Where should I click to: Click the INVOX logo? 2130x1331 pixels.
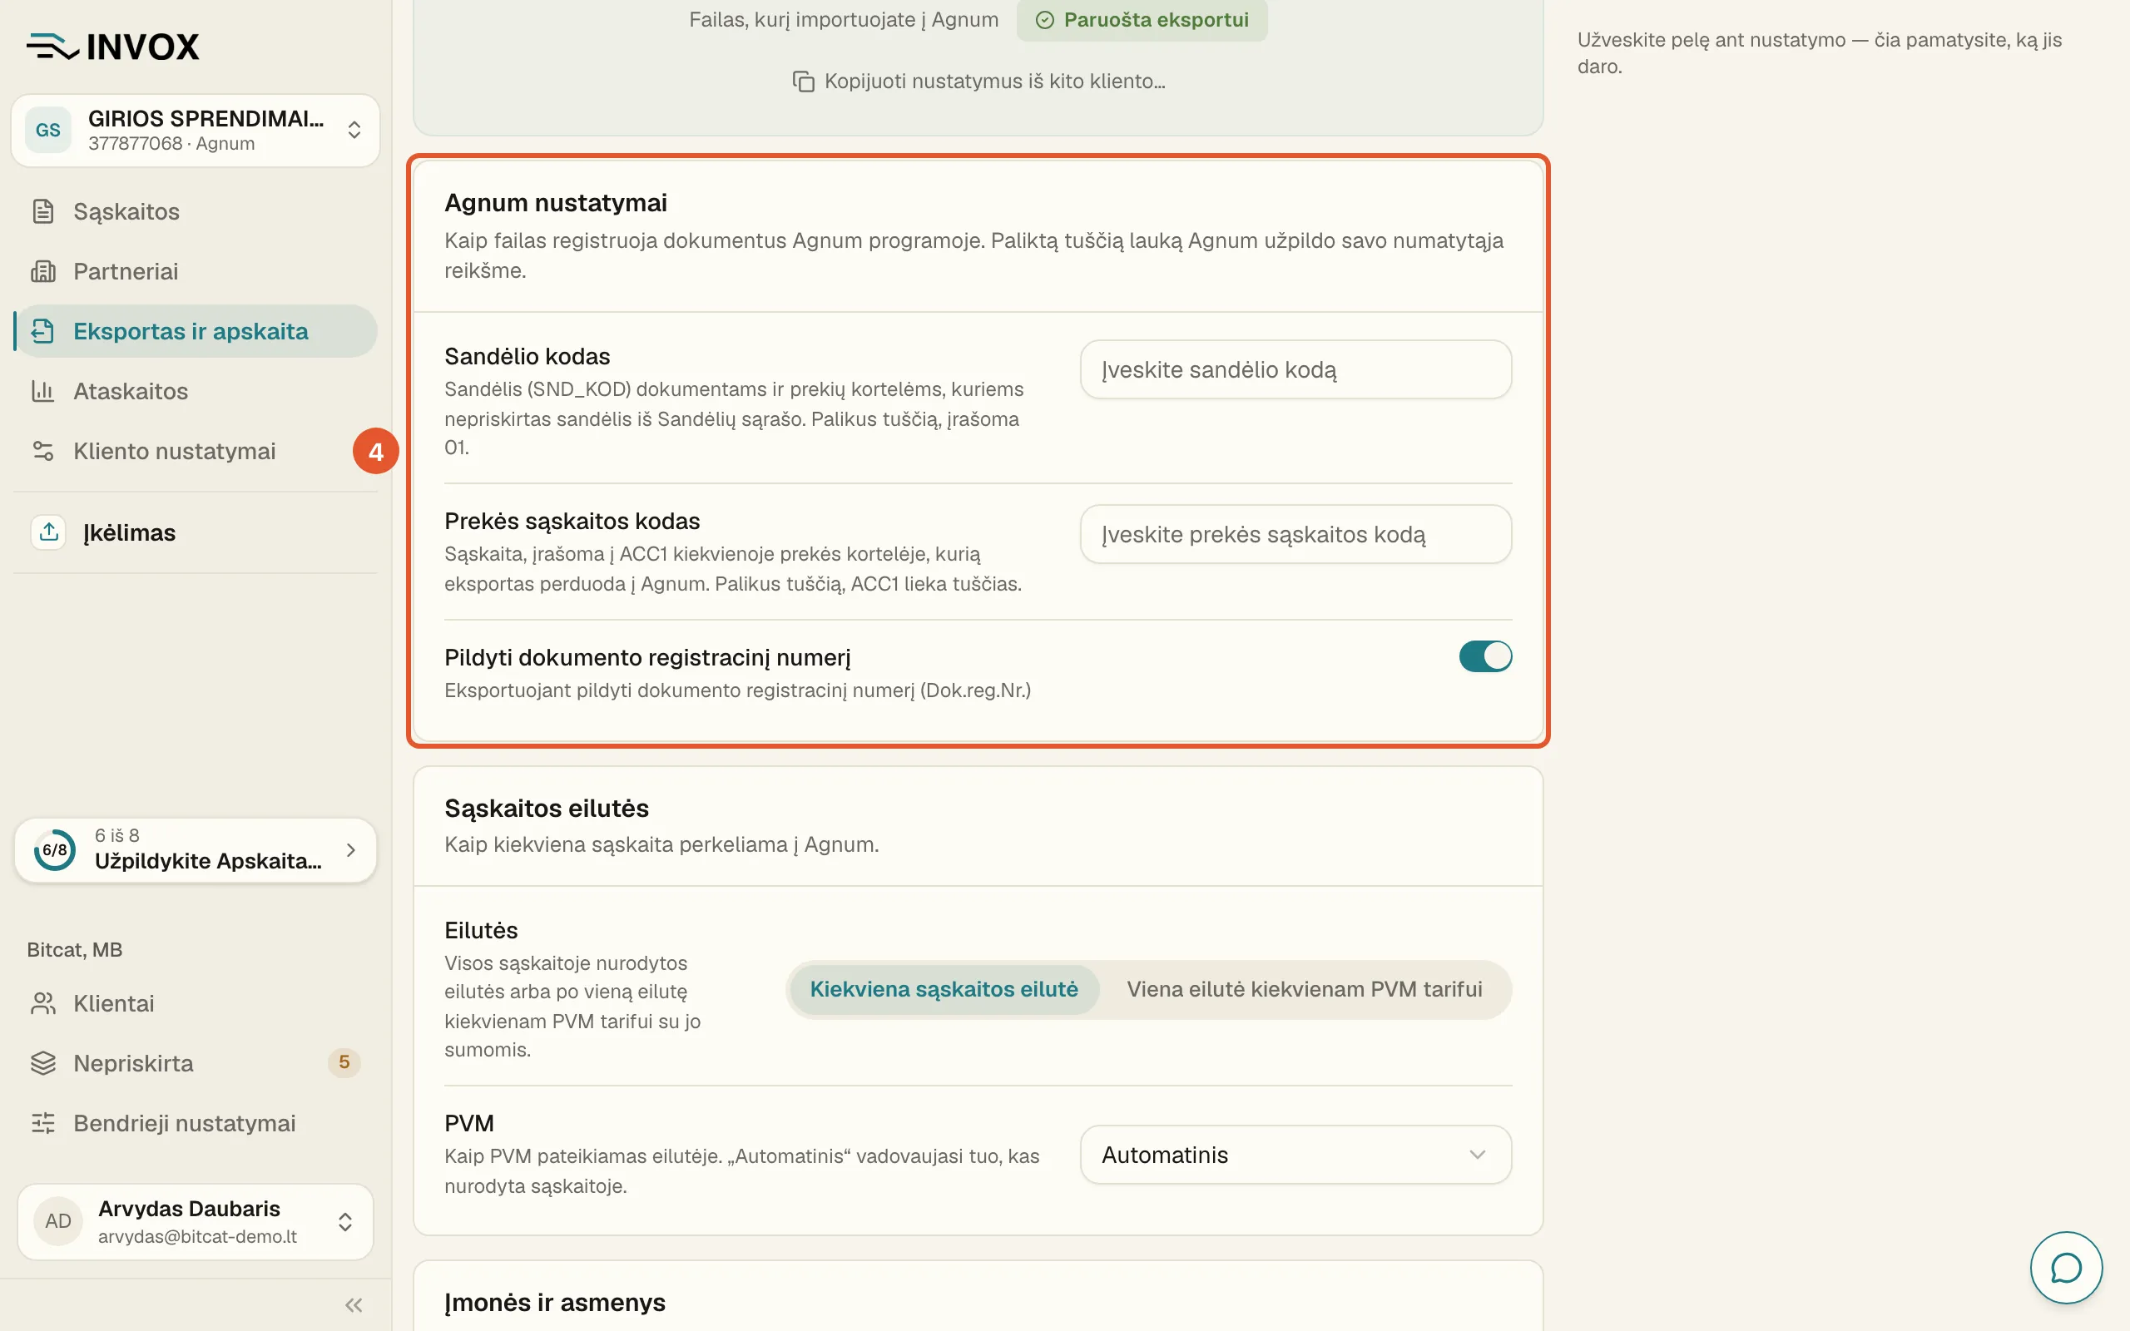tap(112, 47)
